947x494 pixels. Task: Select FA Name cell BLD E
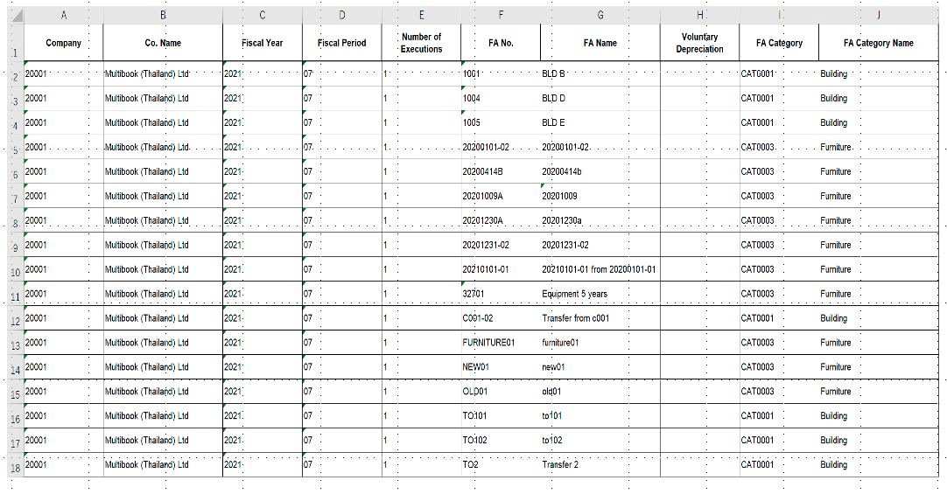[x=600, y=122]
